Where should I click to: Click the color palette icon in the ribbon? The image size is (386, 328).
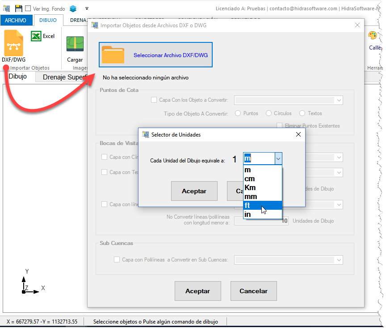[372, 36]
